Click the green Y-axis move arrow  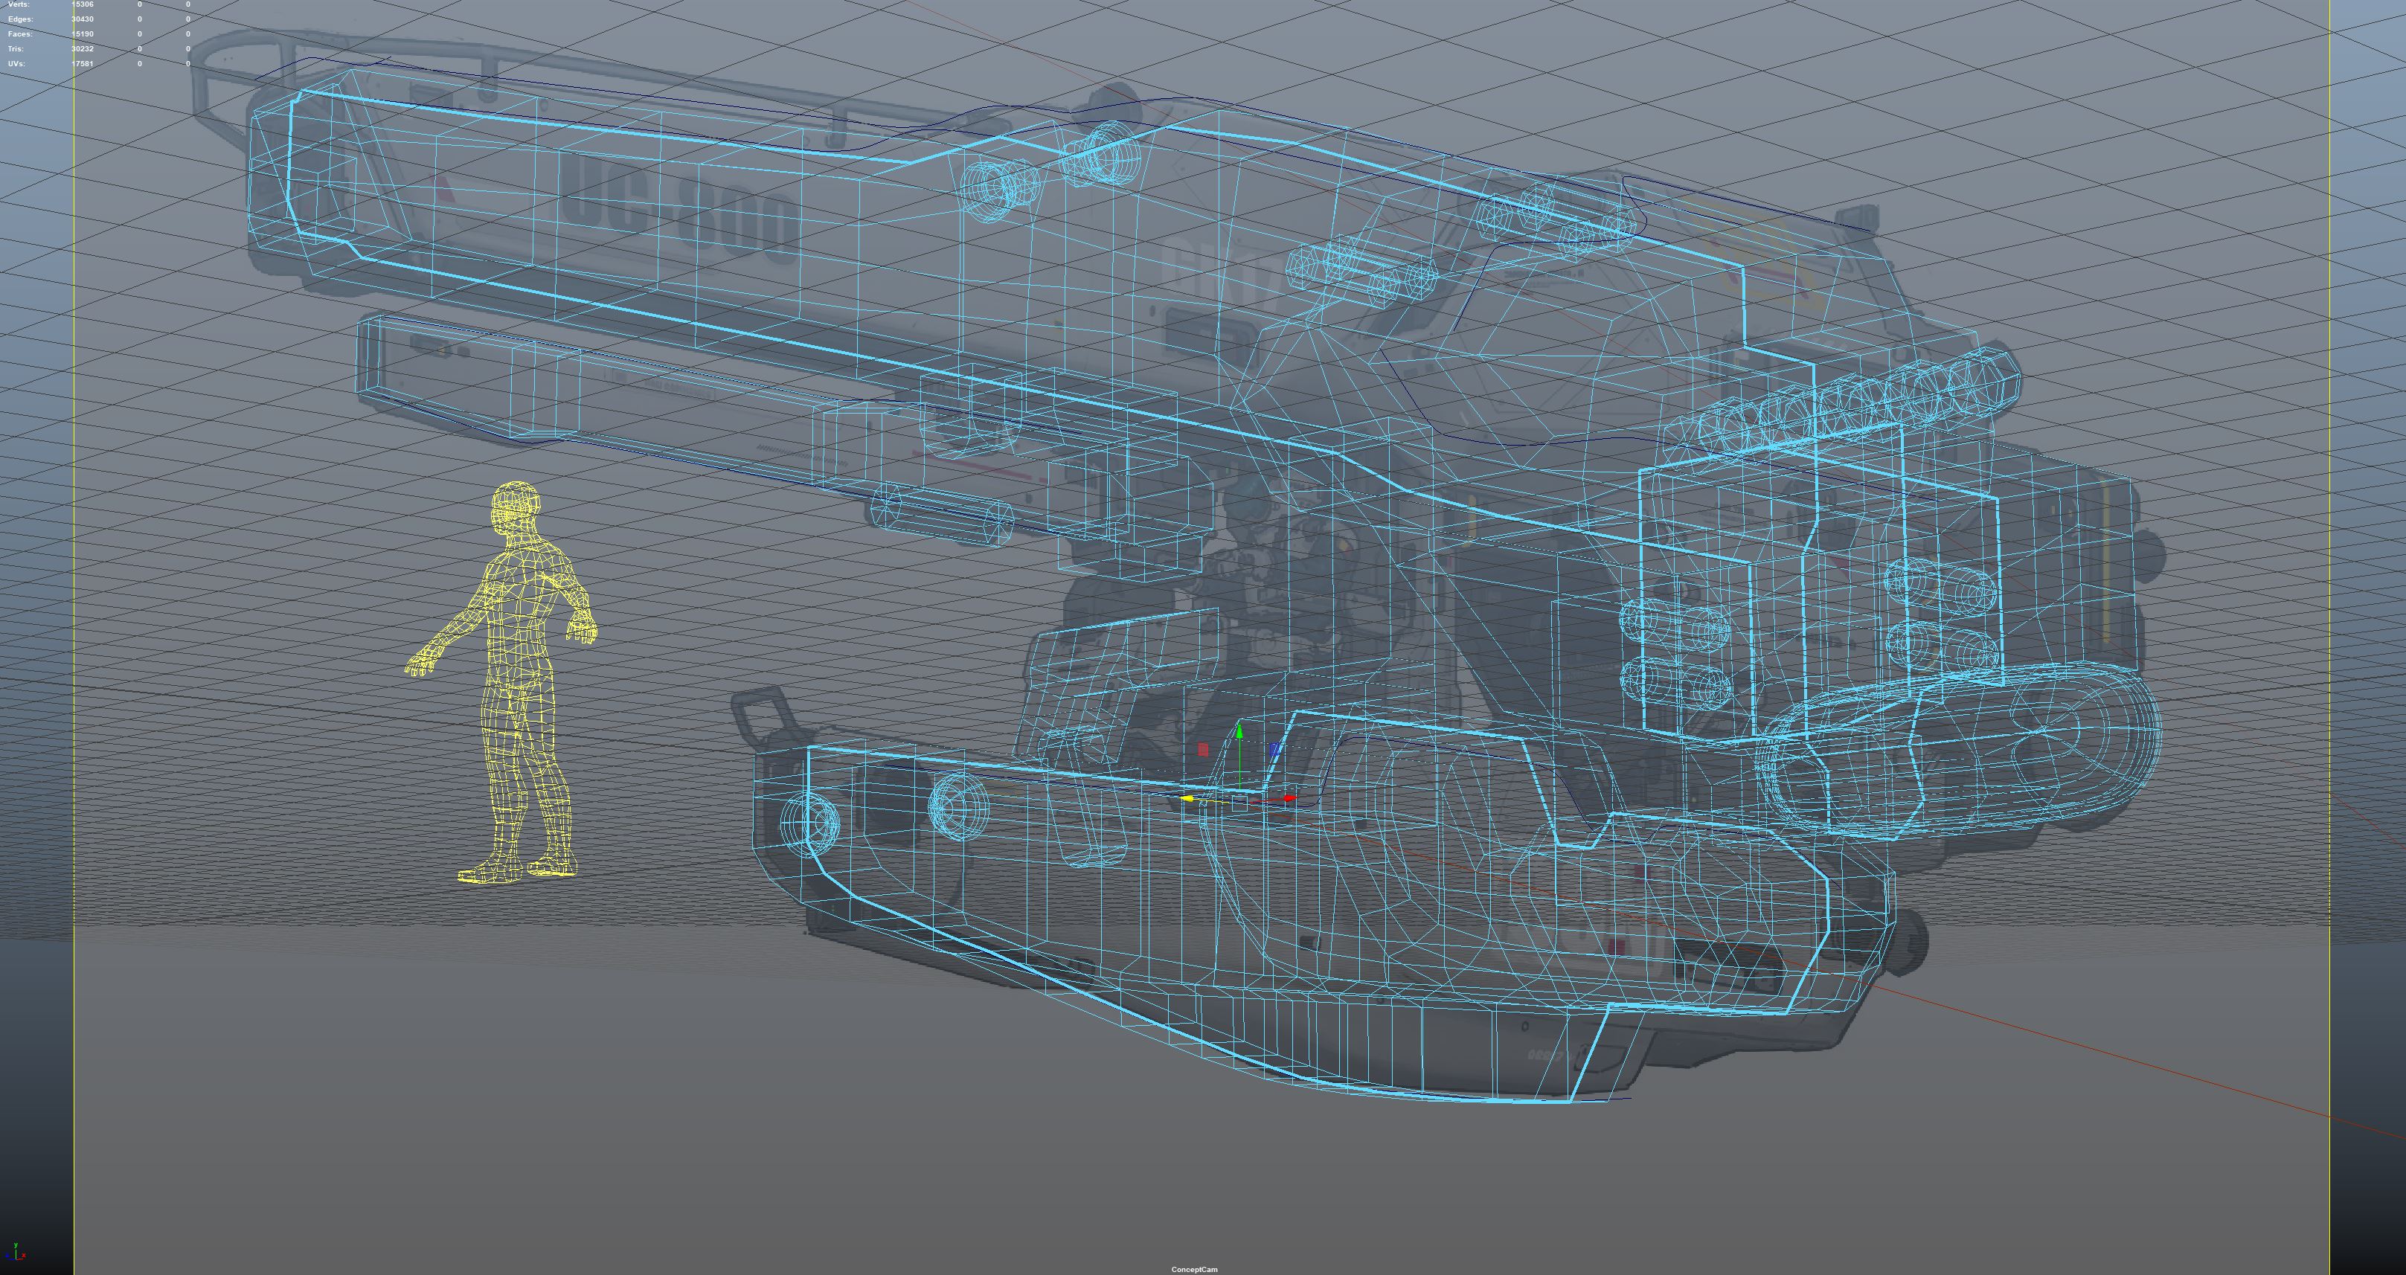point(1239,731)
